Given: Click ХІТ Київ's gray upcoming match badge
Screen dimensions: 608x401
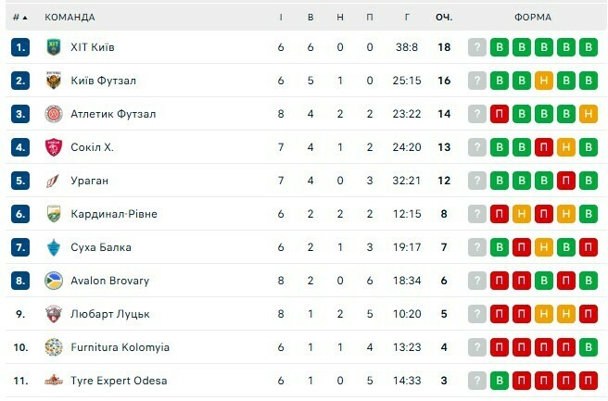Looking at the screenshot, I should pyautogui.click(x=477, y=47).
